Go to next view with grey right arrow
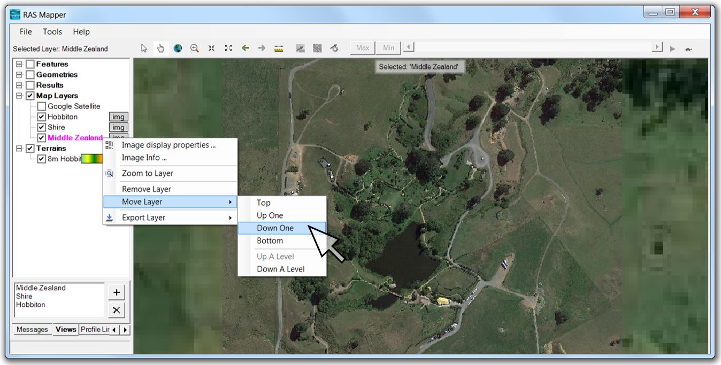Screen dimensions: 721x365 pos(262,48)
